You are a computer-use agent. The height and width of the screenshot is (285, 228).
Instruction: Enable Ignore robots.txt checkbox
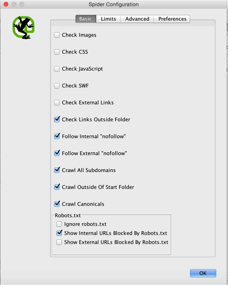pos(59,224)
